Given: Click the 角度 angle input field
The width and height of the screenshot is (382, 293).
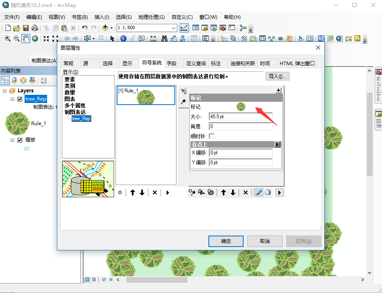Looking at the screenshot, I should click(x=241, y=126).
